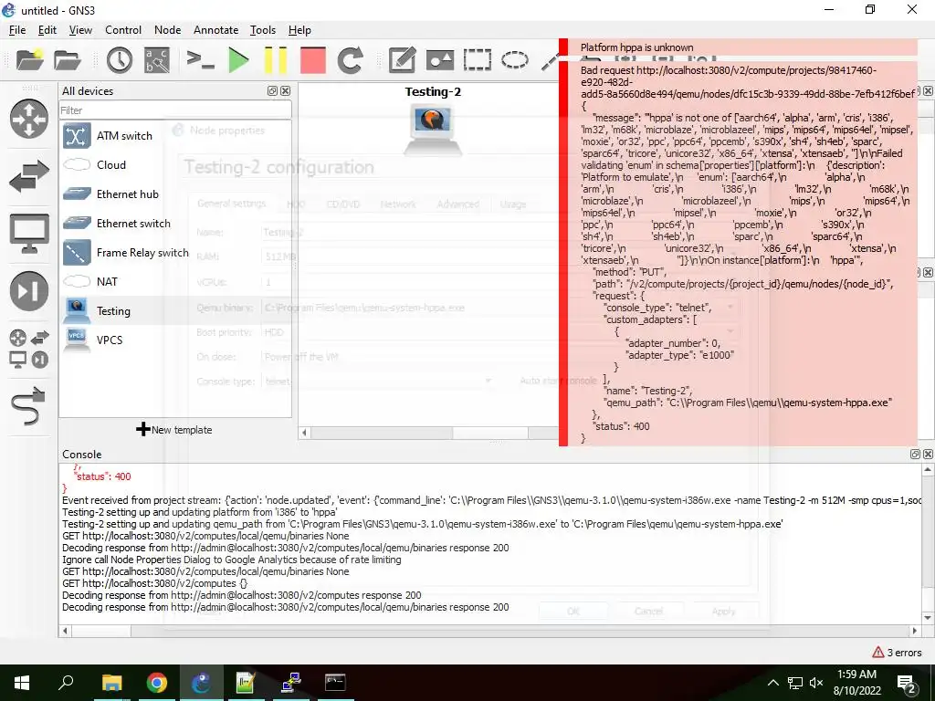The image size is (935, 701).
Task: Open the Manage snapshots clock icon
Action: (x=120, y=60)
